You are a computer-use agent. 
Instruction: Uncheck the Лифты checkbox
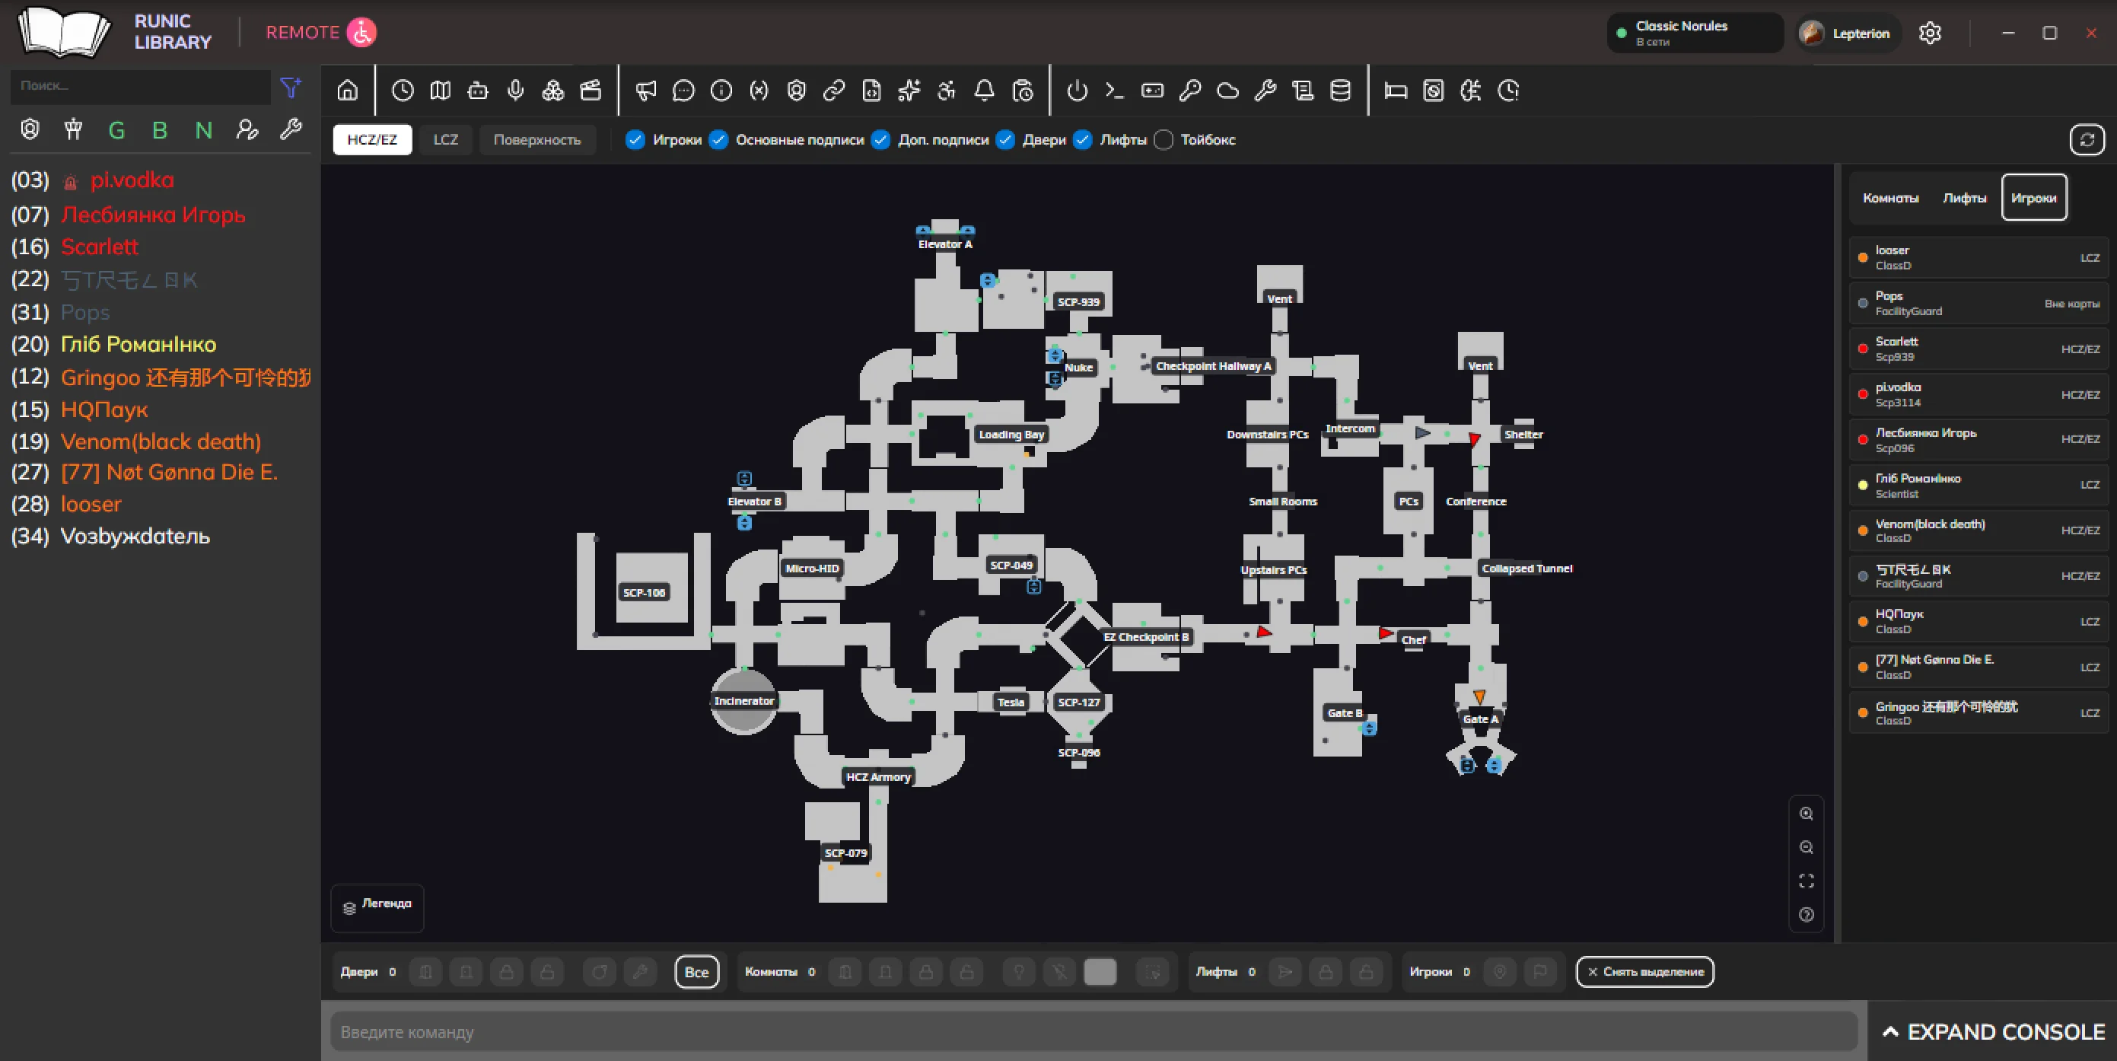[x=1082, y=140]
